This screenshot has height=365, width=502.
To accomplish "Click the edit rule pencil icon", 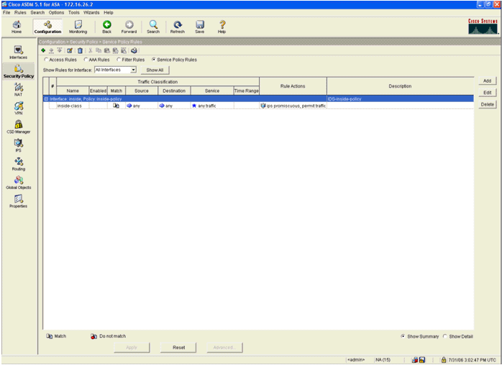I will tap(70, 50).
